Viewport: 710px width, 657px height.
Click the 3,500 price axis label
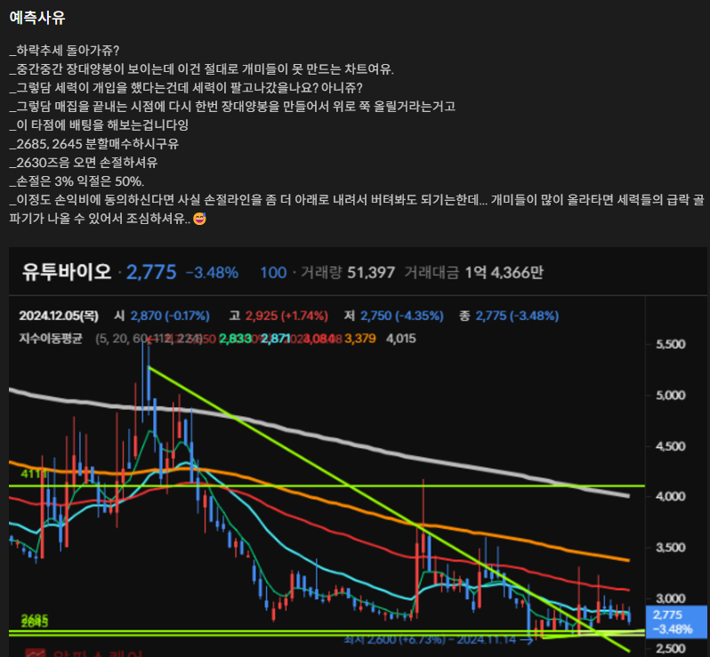671,548
